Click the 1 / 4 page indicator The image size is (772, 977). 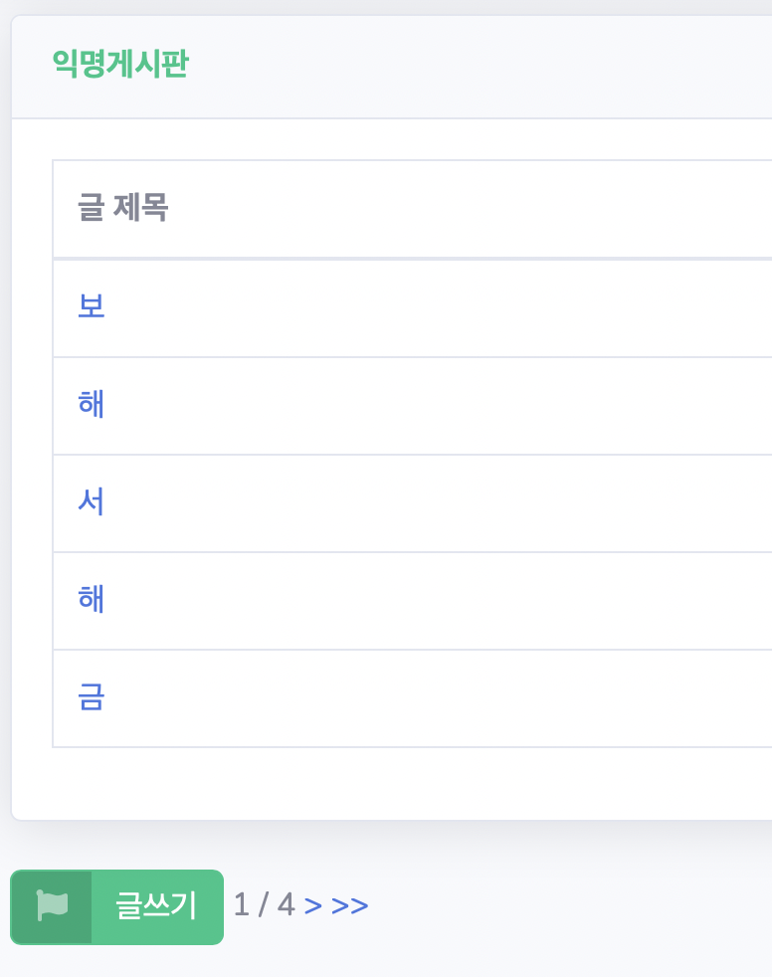tap(265, 904)
